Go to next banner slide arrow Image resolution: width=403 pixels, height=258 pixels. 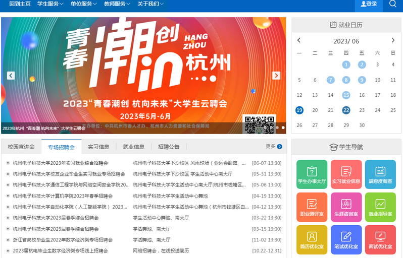point(276,76)
